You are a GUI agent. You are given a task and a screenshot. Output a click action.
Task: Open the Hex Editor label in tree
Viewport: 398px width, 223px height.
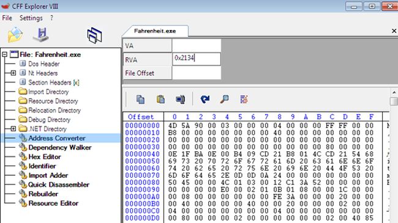(45, 157)
